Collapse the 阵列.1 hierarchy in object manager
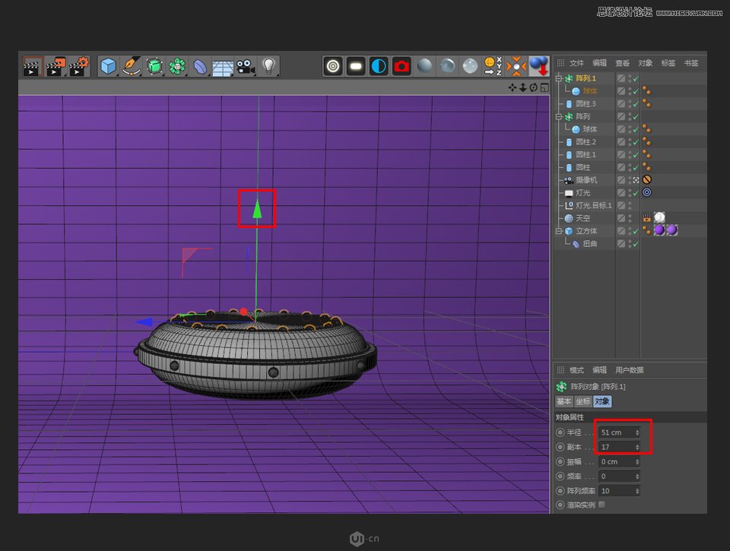This screenshot has width=730, height=551. coord(558,78)
